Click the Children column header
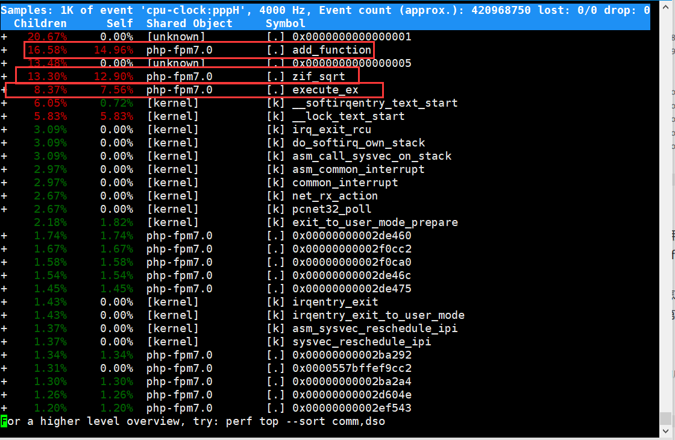Viewport: 675px width, 440px height. [40, 24]
